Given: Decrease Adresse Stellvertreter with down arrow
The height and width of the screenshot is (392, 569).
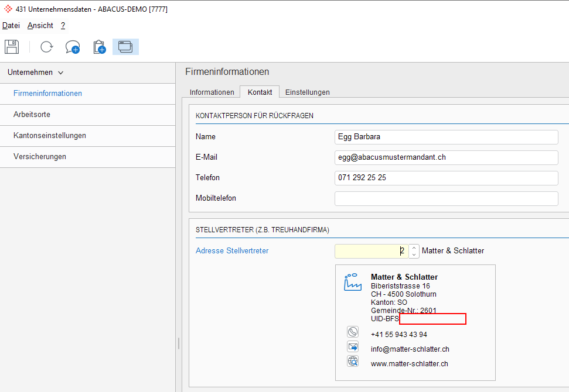Looking at the screenshot, I should click(x=414, y=255).
